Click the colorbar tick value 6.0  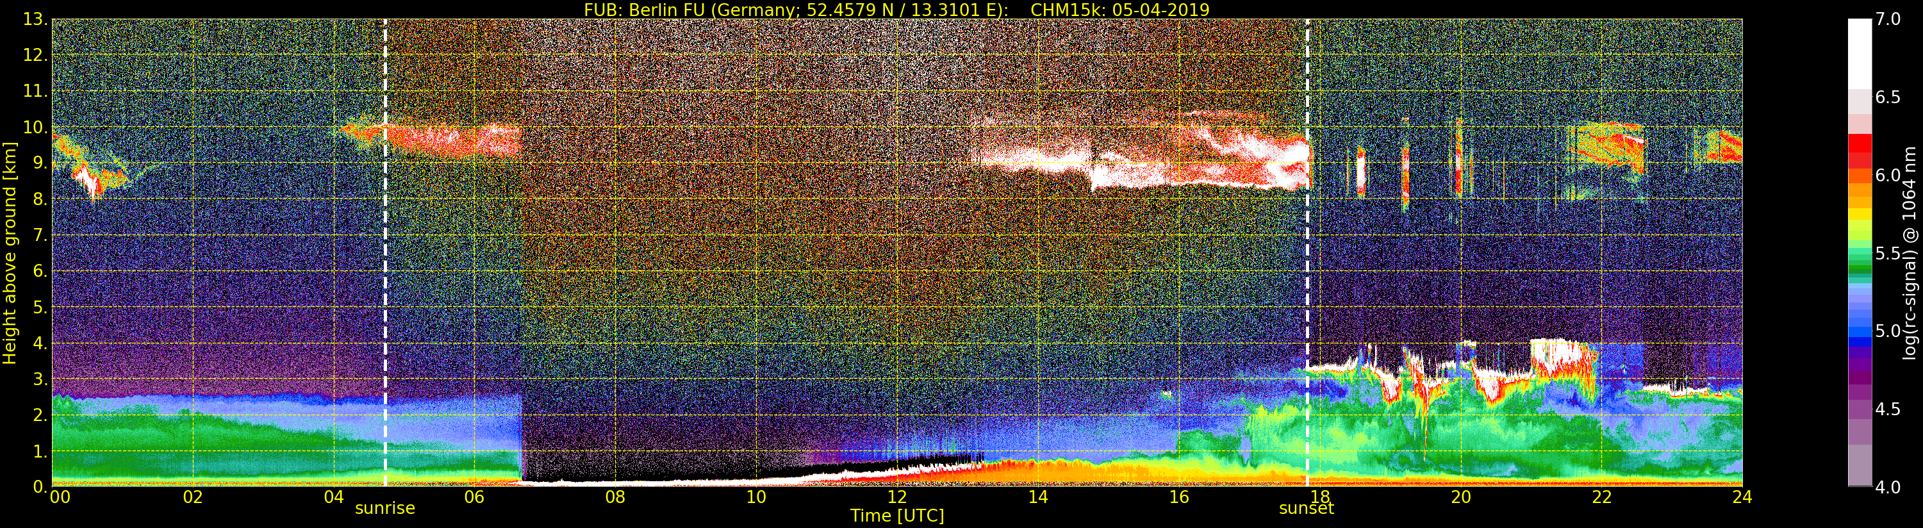(1888, 176)
